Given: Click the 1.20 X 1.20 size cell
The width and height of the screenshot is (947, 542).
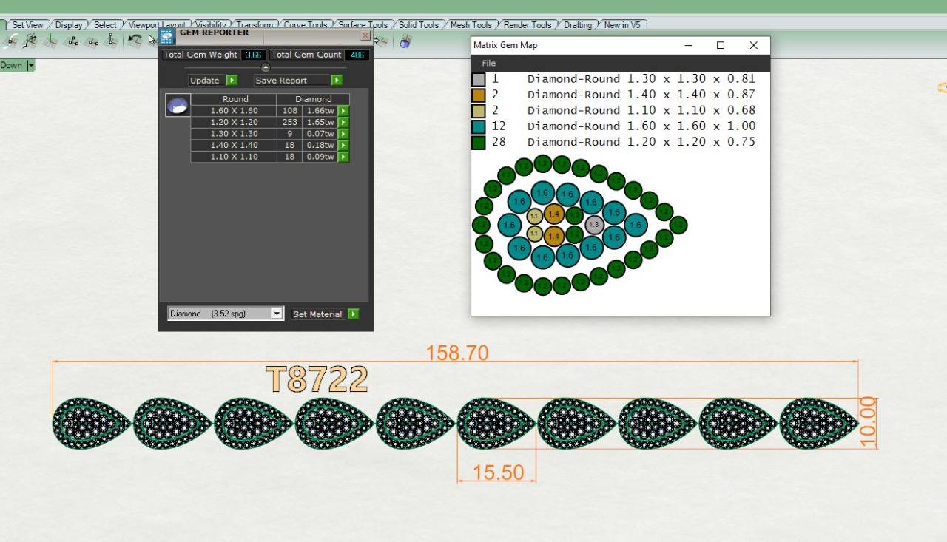Looking at the screenshot, I should (x=234, y=123).
